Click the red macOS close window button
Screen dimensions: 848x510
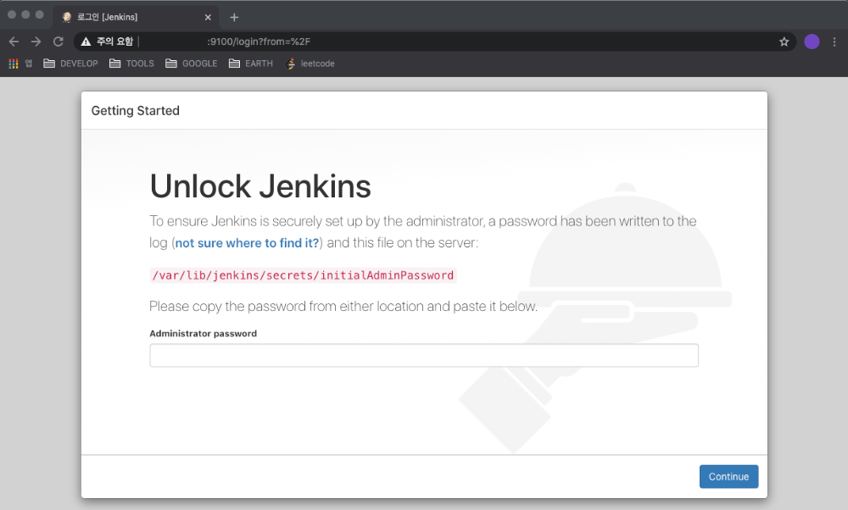pos(12,14)
